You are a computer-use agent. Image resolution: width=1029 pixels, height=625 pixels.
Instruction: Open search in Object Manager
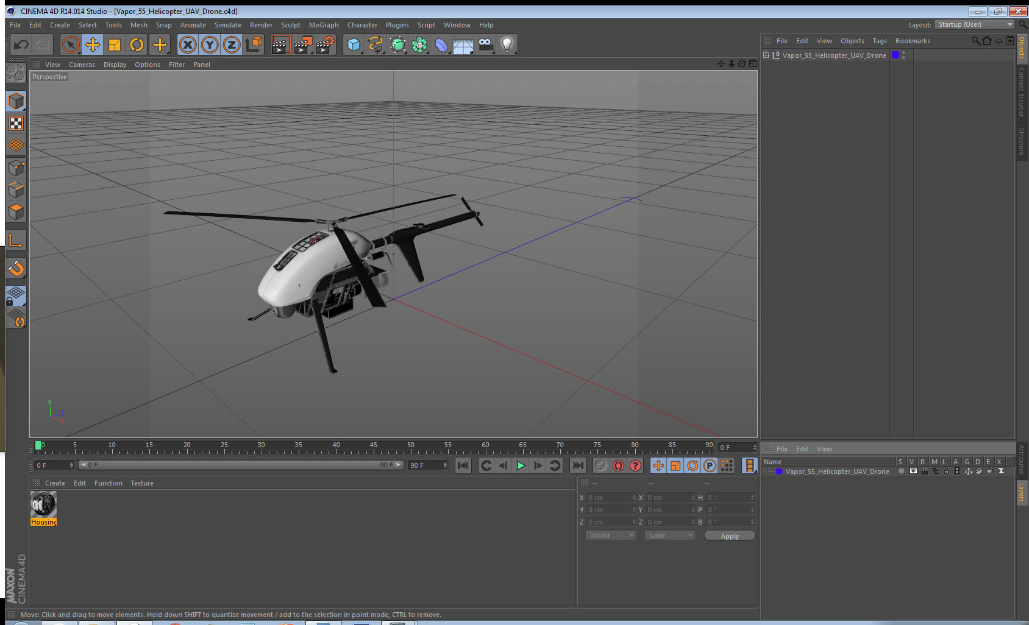click(x=975, y=41)
